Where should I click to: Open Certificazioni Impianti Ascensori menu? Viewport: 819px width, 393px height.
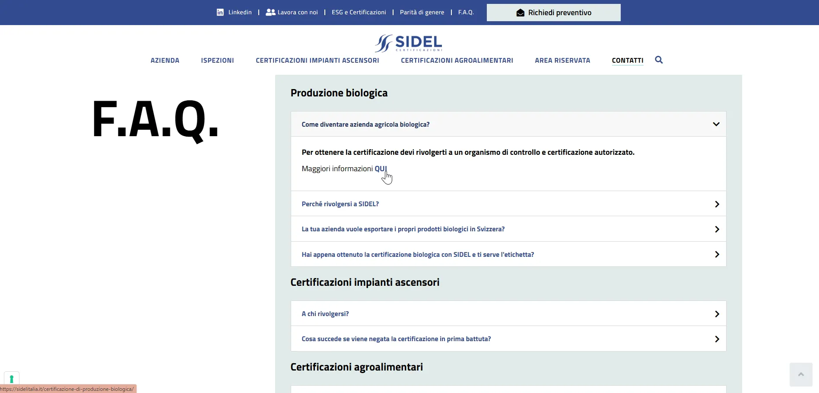pyautogui.click(x=317, y=61)
